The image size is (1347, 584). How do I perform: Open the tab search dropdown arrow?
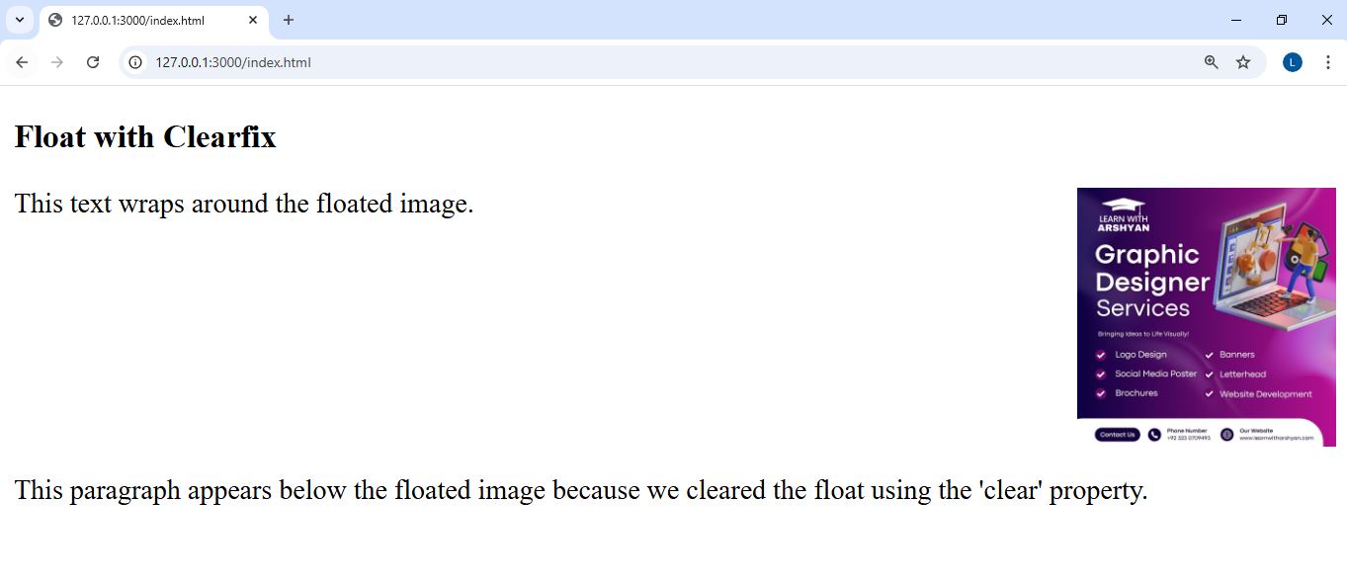(x=19, y=20)
